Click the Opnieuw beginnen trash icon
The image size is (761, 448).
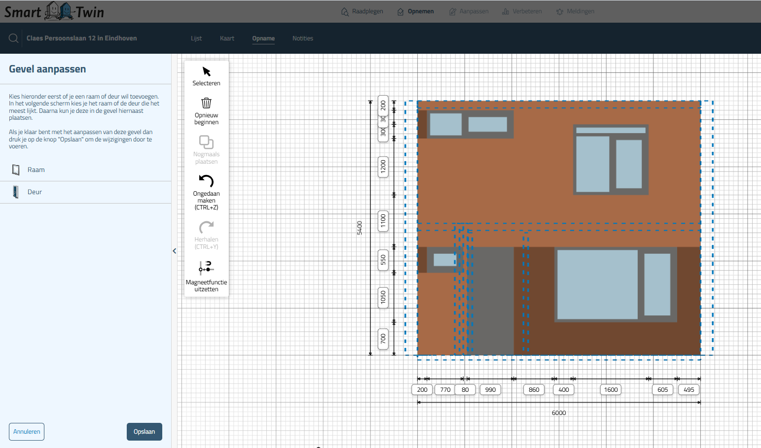click(206, 103)
